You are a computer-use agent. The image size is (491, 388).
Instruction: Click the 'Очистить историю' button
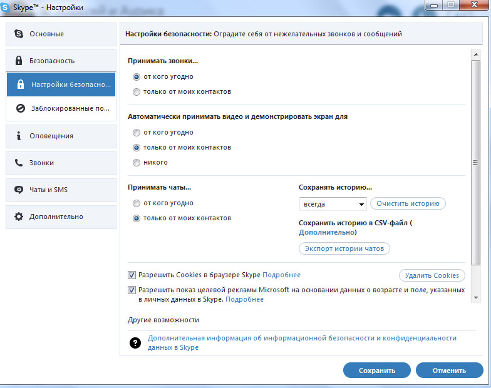[408, 204]
